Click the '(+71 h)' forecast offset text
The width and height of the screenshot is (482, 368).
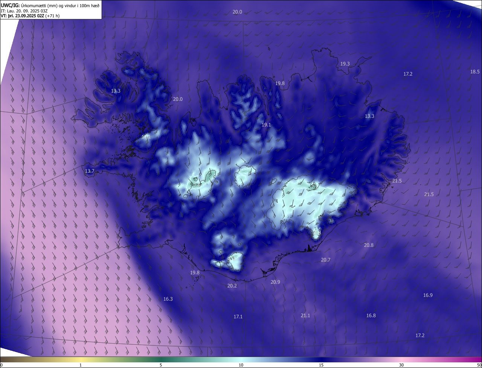coord(52,16)
